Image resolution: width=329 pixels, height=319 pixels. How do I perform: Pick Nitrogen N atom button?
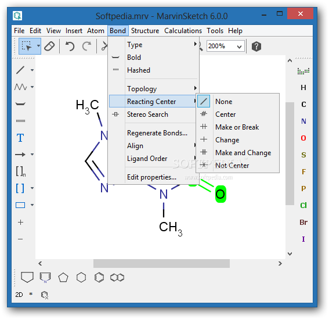[303, 121]
